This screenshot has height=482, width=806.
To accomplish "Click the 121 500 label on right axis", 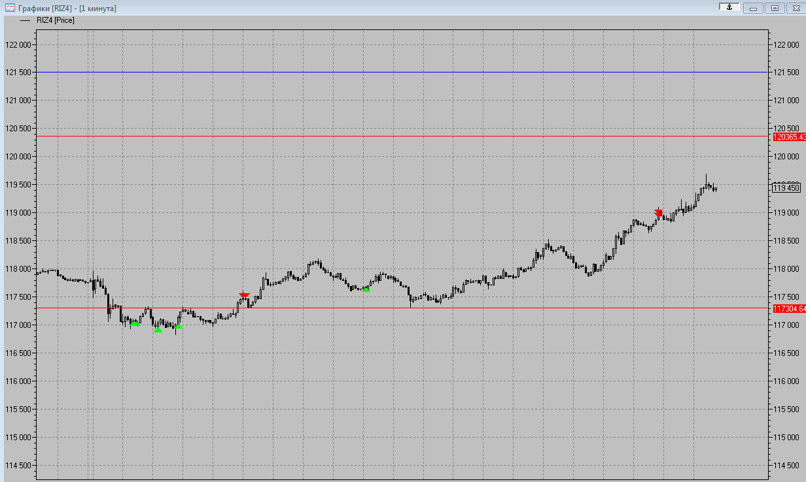I will (787, 72).
